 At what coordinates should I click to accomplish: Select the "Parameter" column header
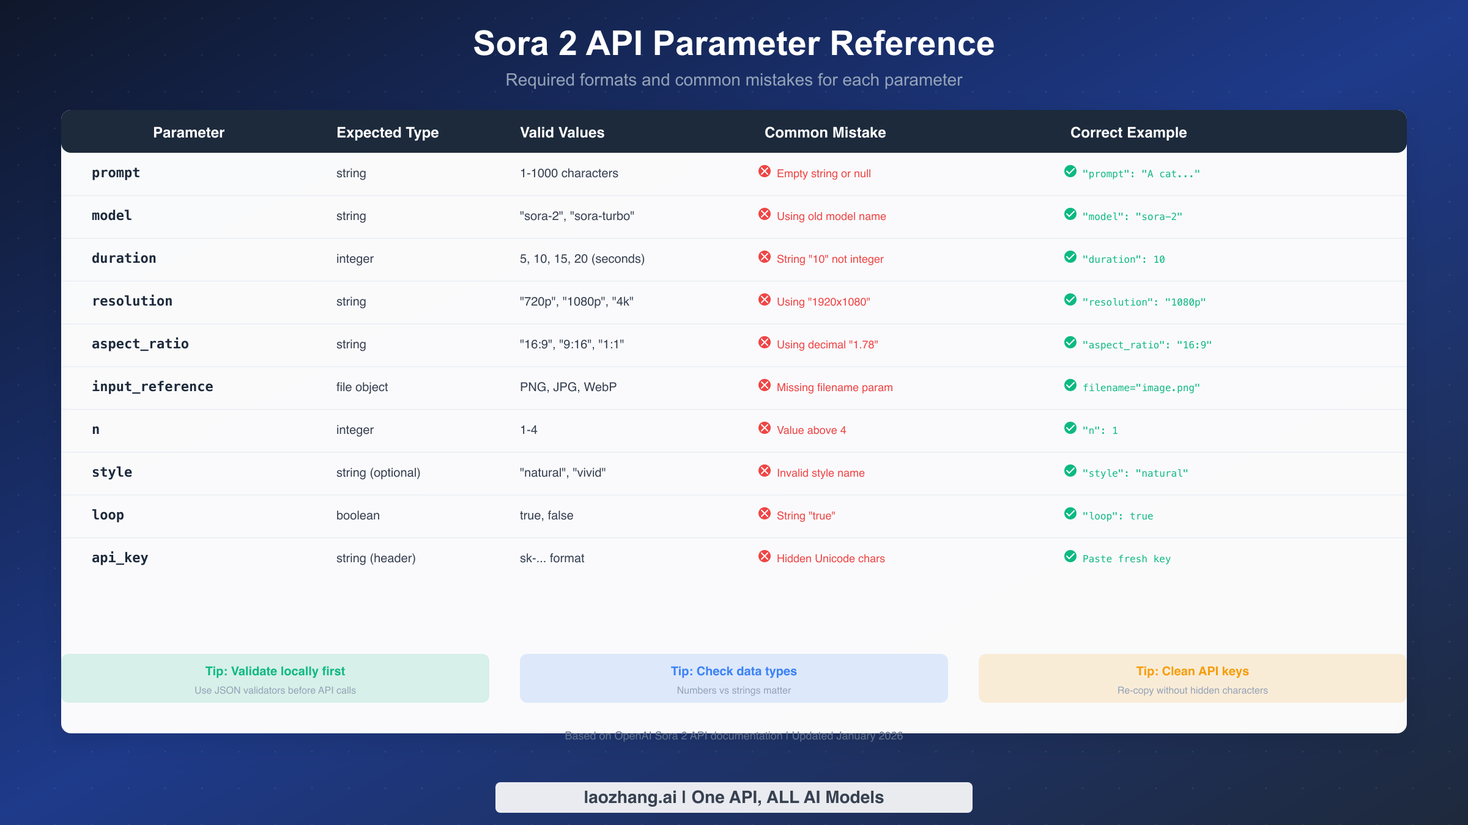click(188, 132)
